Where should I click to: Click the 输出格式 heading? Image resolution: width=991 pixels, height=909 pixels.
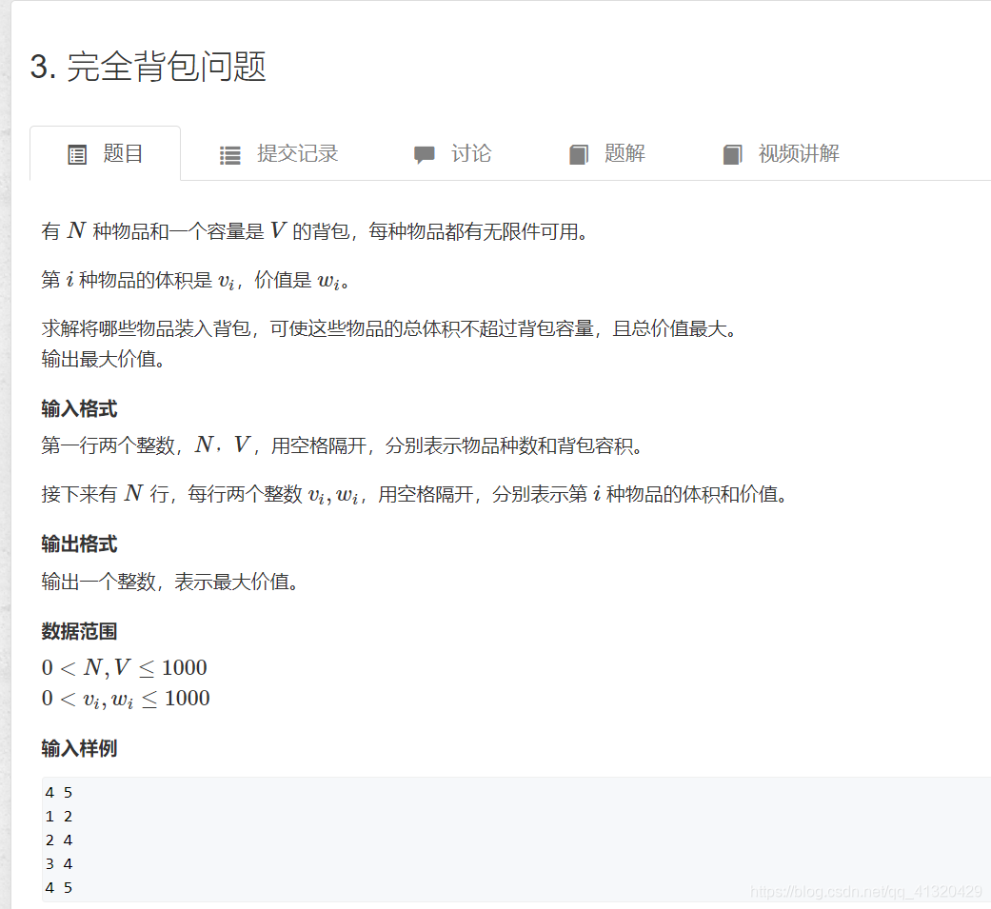(79, 543)
